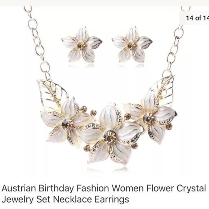Image resolution: width=209 pixels, height=209 pixels.
Task: Select the left flower earring in photo
Action: click(x=82, y=45)
